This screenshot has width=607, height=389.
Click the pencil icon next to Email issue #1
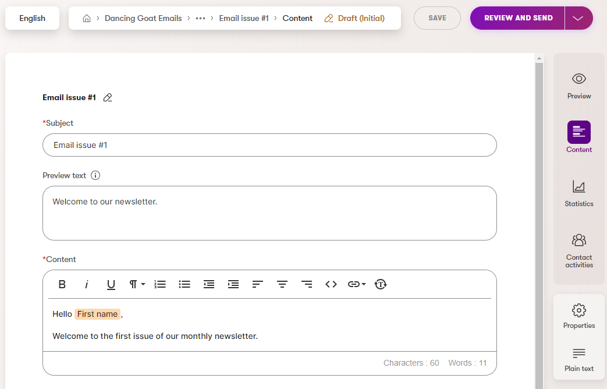tap(108, 98)
